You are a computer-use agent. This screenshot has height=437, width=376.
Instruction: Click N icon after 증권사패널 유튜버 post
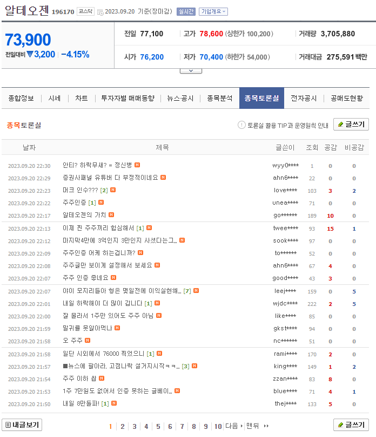coord(163,177)
